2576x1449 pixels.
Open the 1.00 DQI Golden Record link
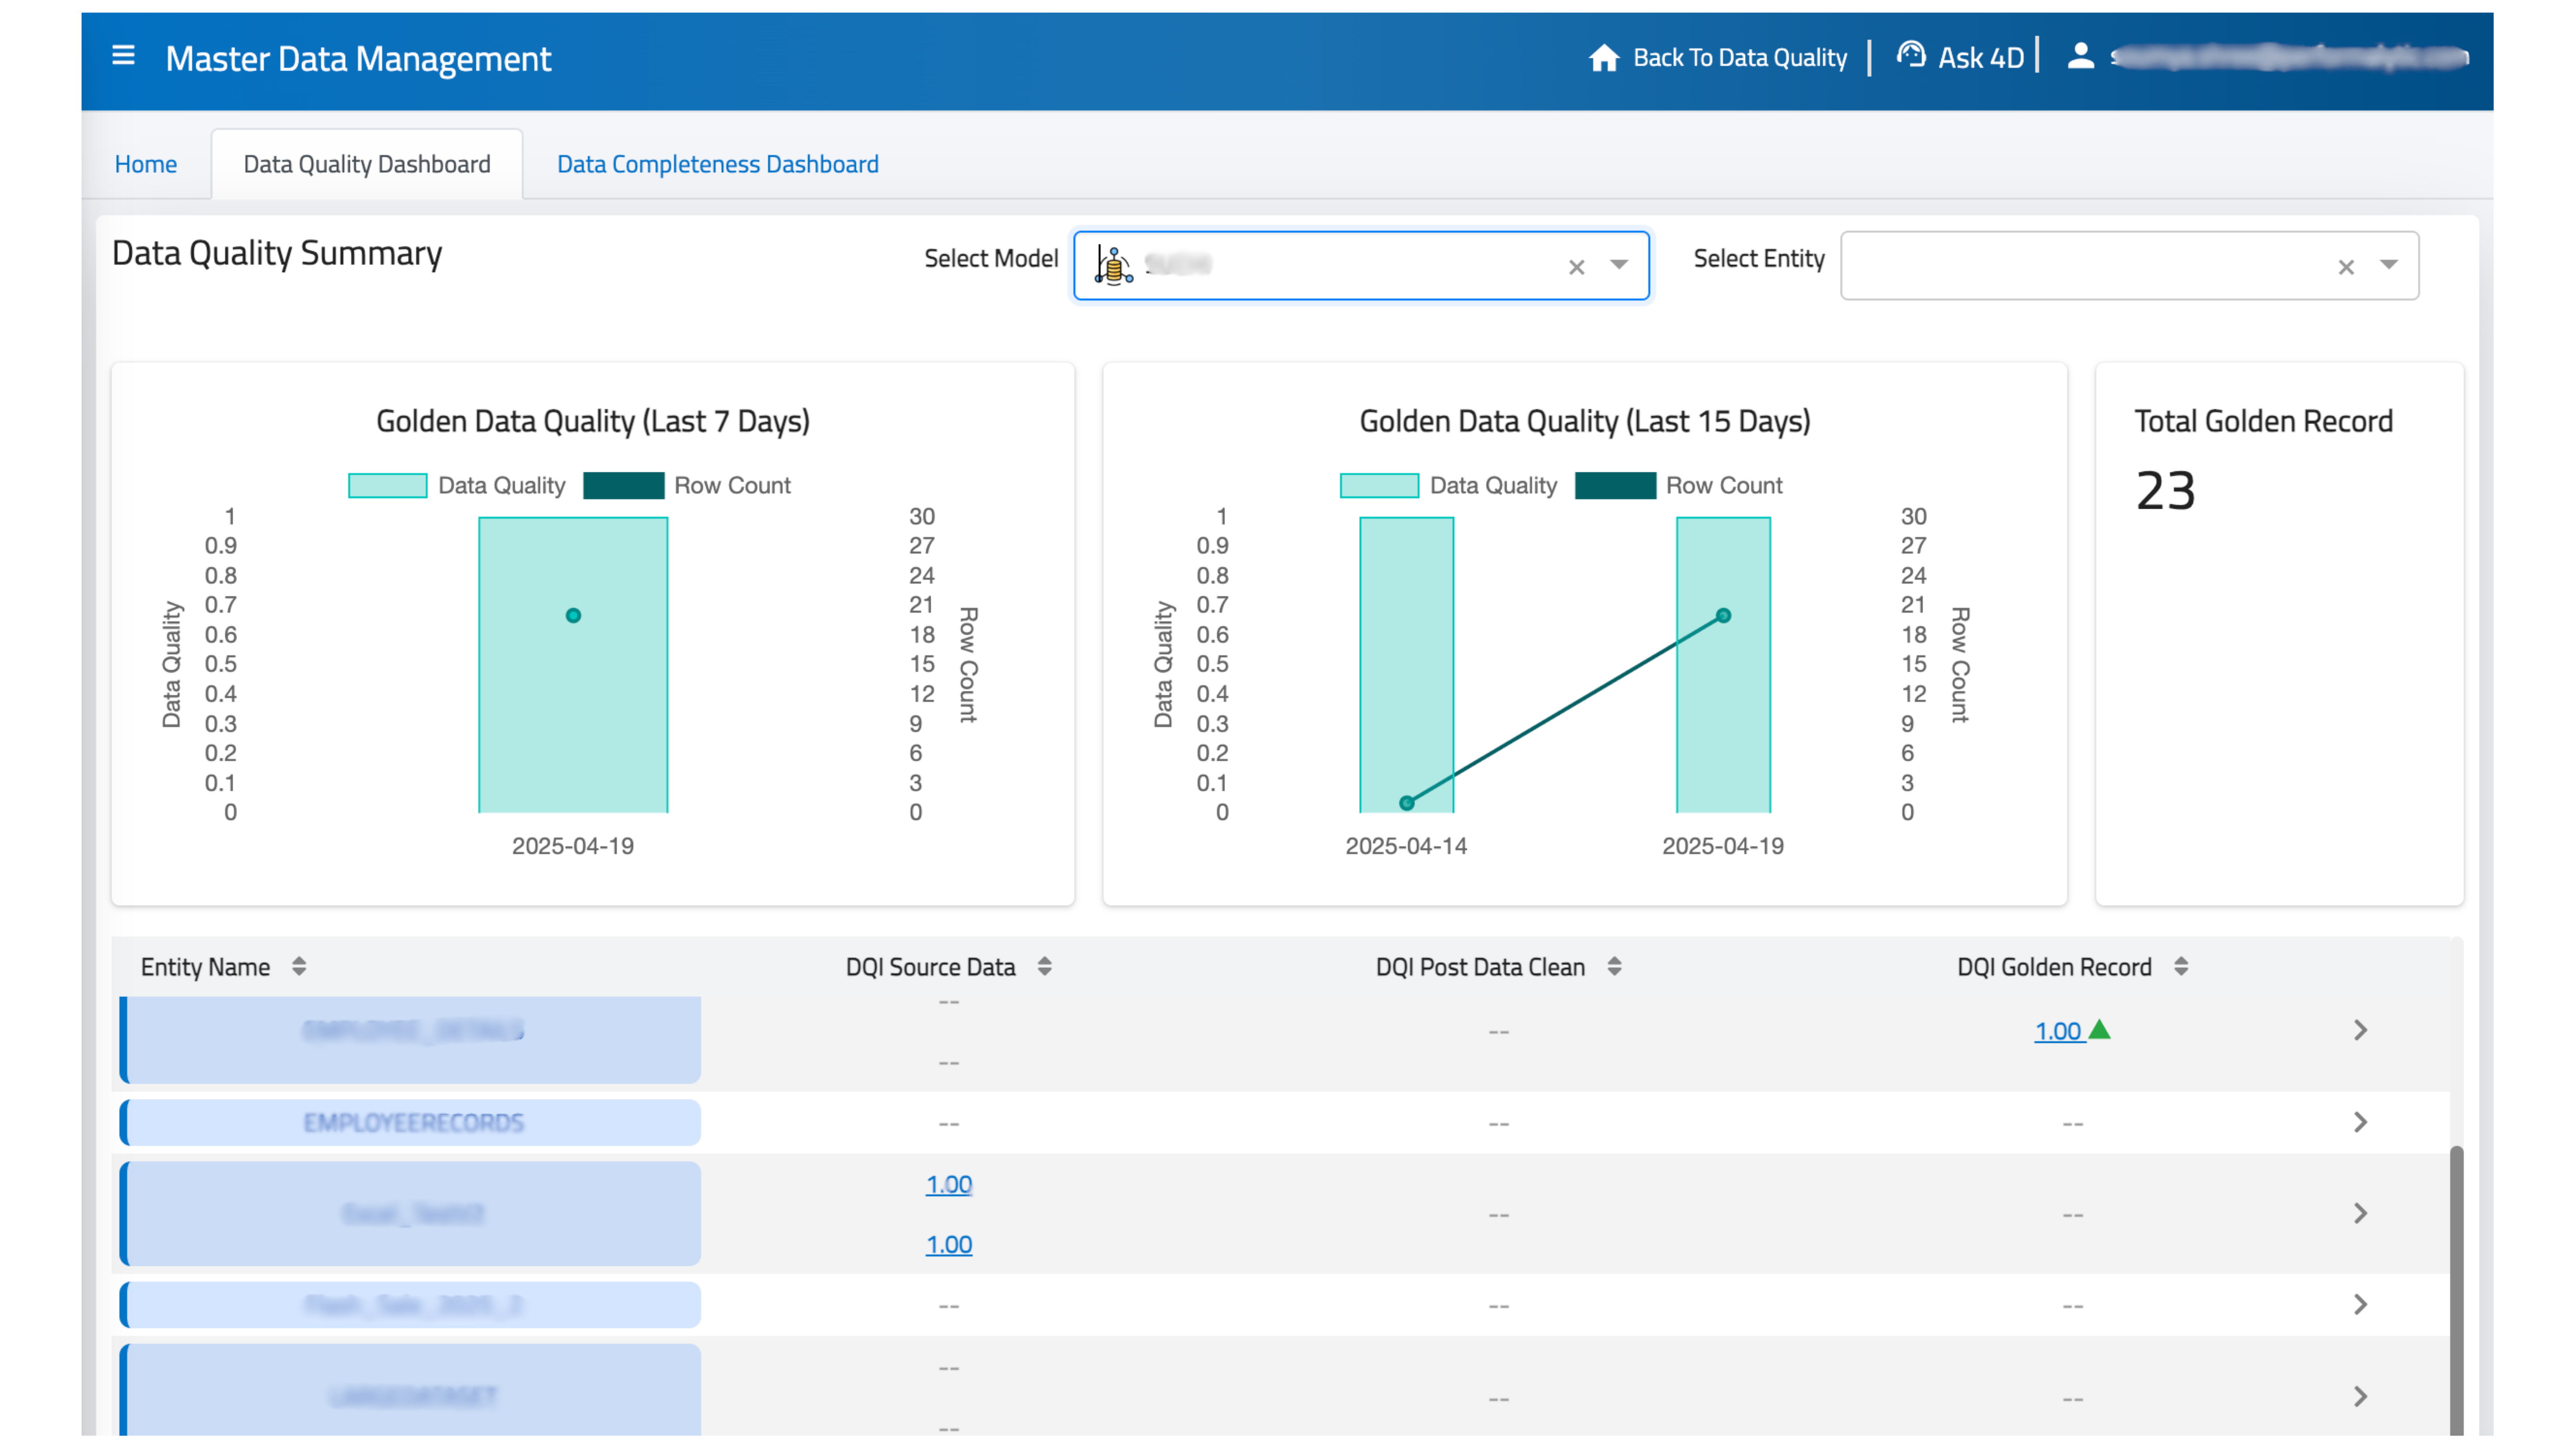point(2060,1031)
